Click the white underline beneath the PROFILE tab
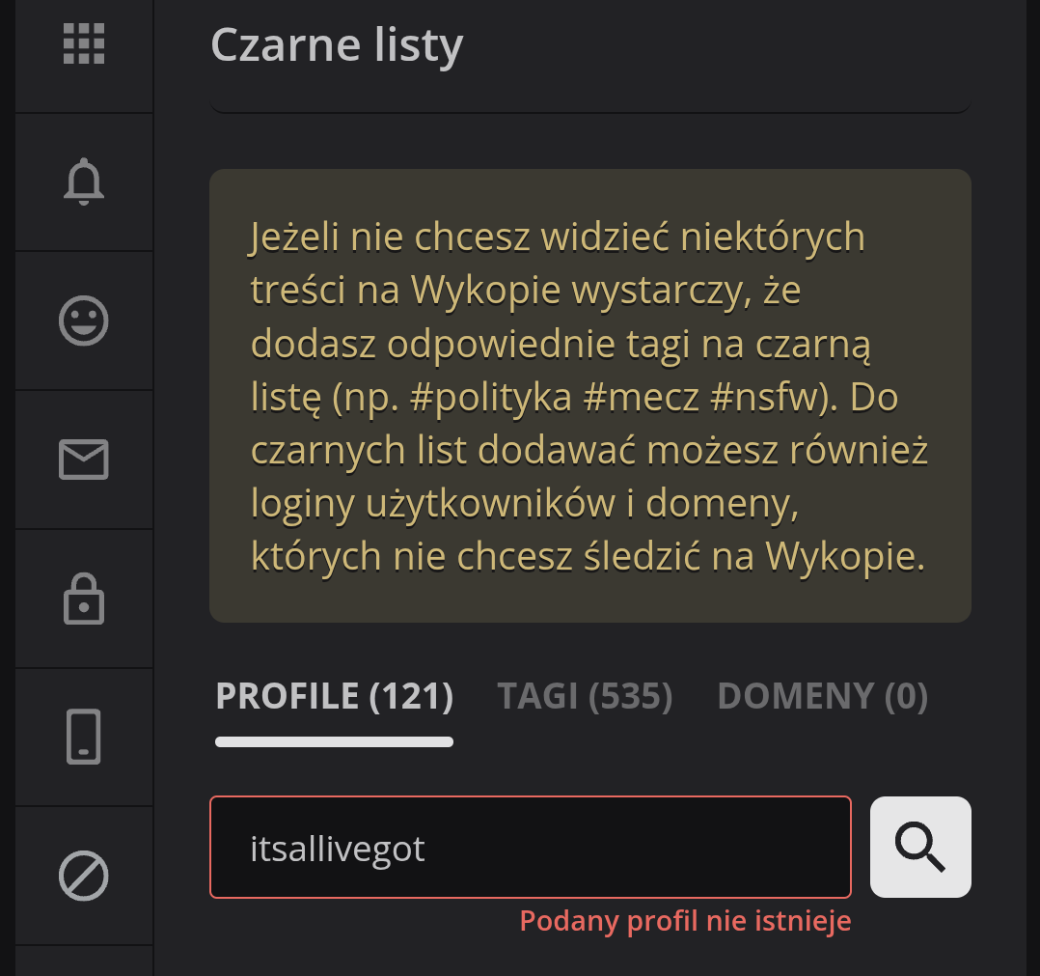Image resolution: width=1040 pixels, height=976 pixels. [x=334, y=741]
